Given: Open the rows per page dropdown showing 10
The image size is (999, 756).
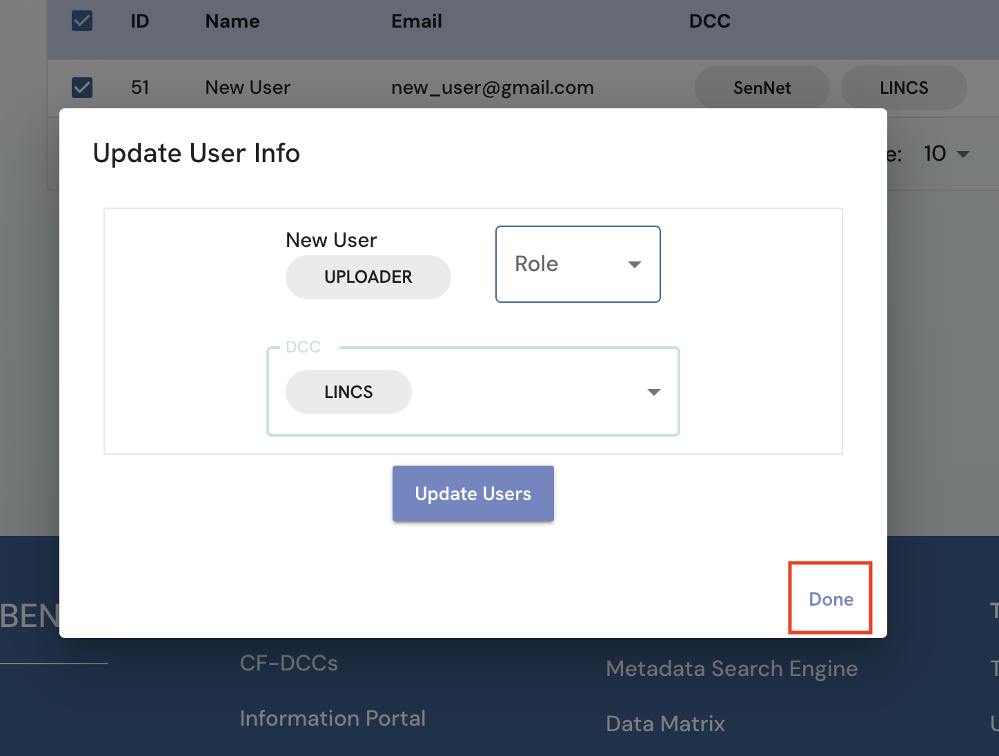Looking at the screenshot, I should (x=947, y=154).
